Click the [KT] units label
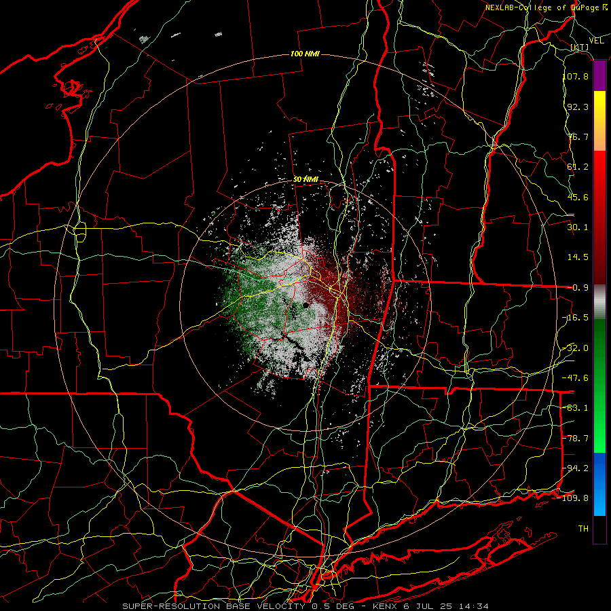Screen dimensions: 611x611 point(580,47)
